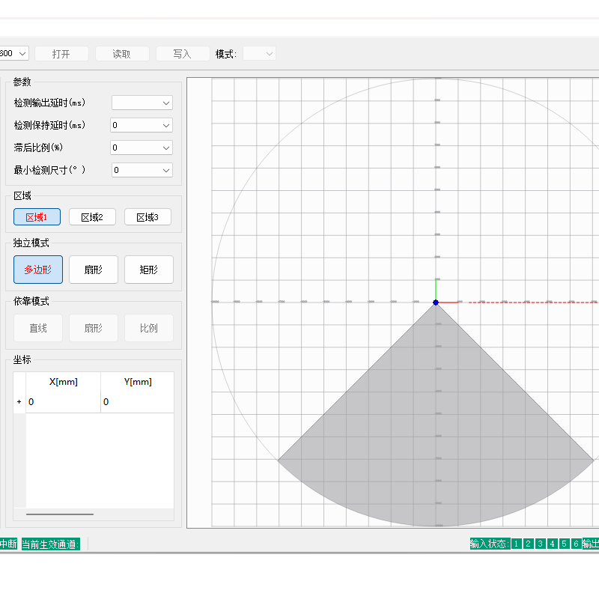599x599 pixels.
Task: Click the blue origin point on canvas
Action: click(x=436, y=302)
